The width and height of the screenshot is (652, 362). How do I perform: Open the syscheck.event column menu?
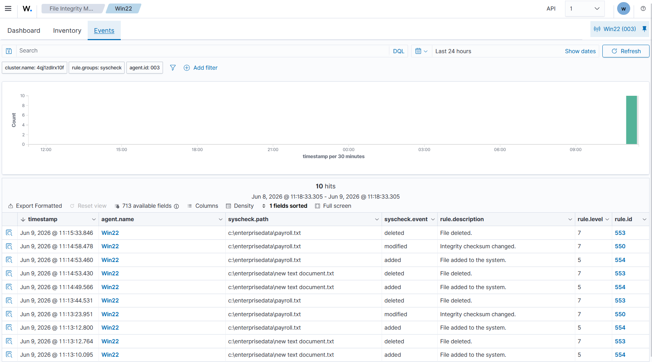433,219
